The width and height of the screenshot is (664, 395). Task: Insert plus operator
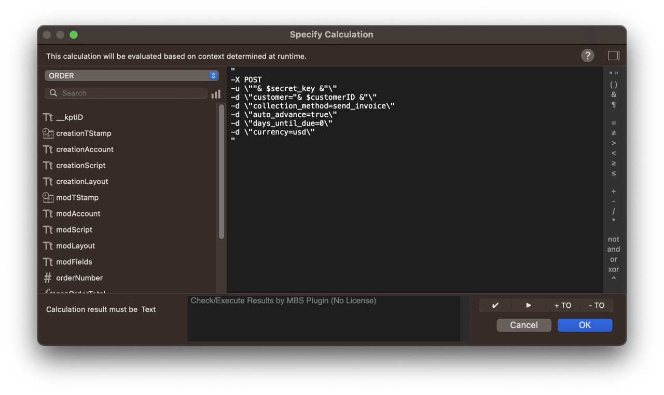[614, 192]
